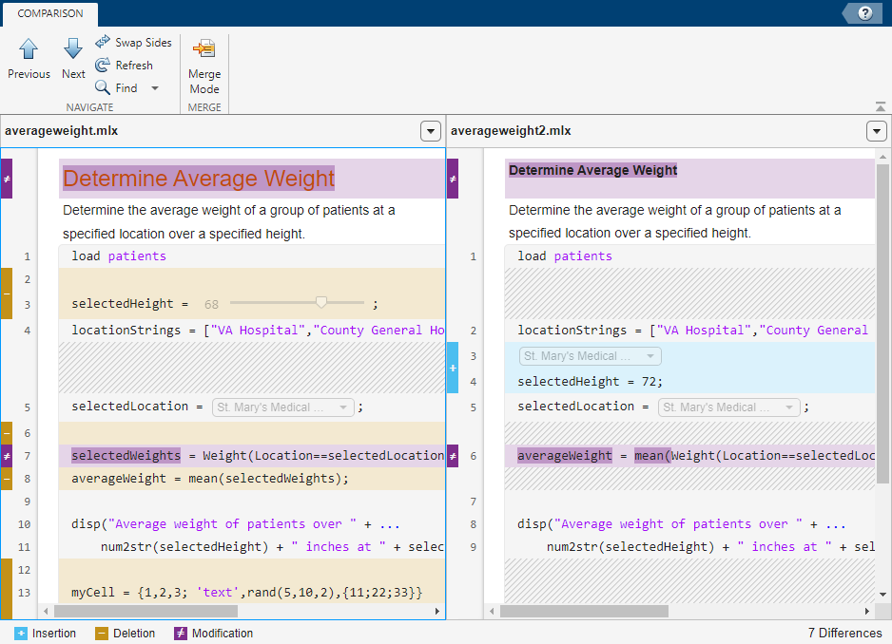Open help via the question mark icon

(x=864, y=13)
